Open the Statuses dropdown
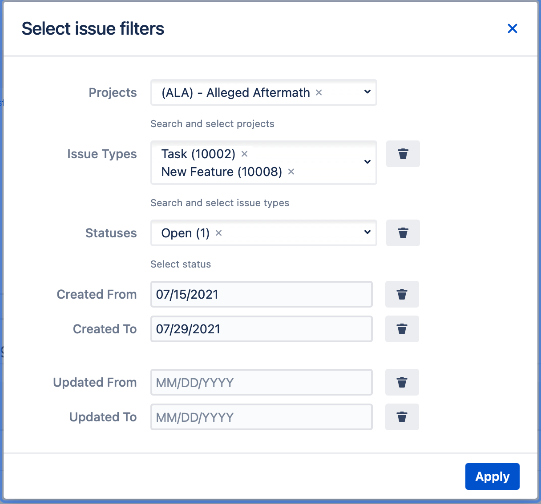Viewport: 541px width, 504px height. click(x=367, y=232)
